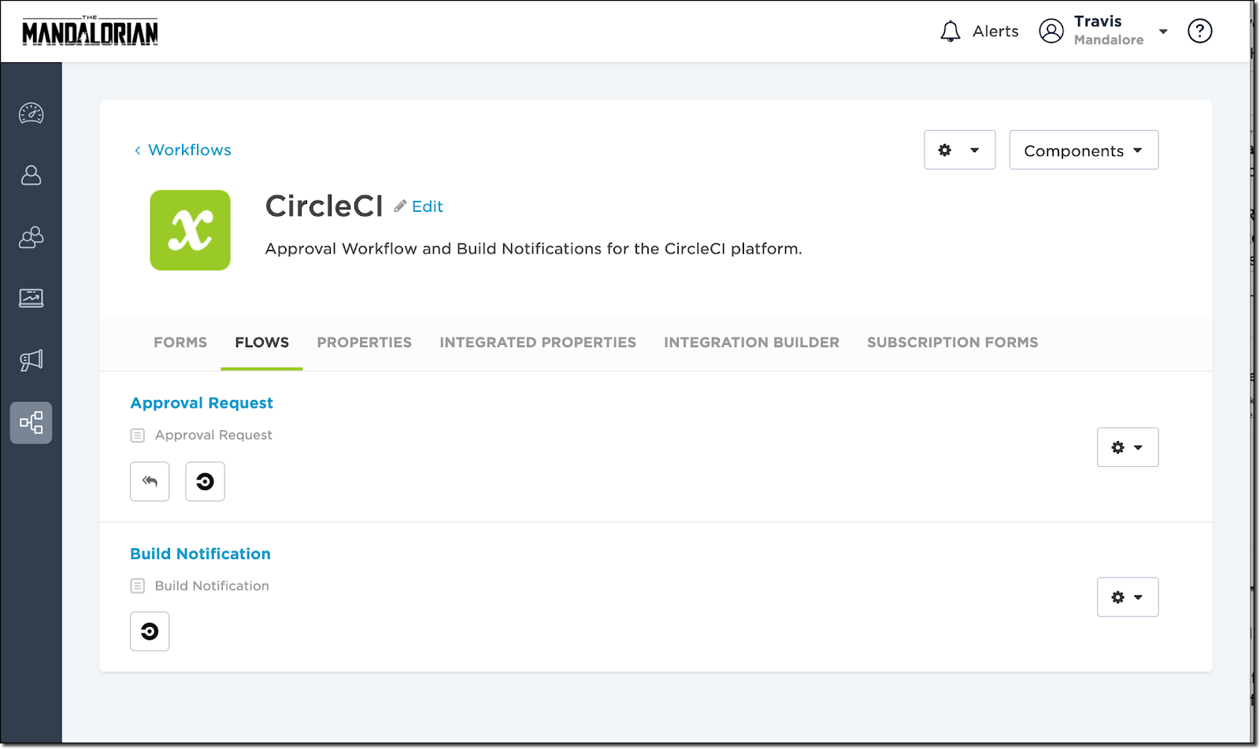Open the gear dropdown for Build Notification
1260x749 pixels.
tap(1128, 596)
